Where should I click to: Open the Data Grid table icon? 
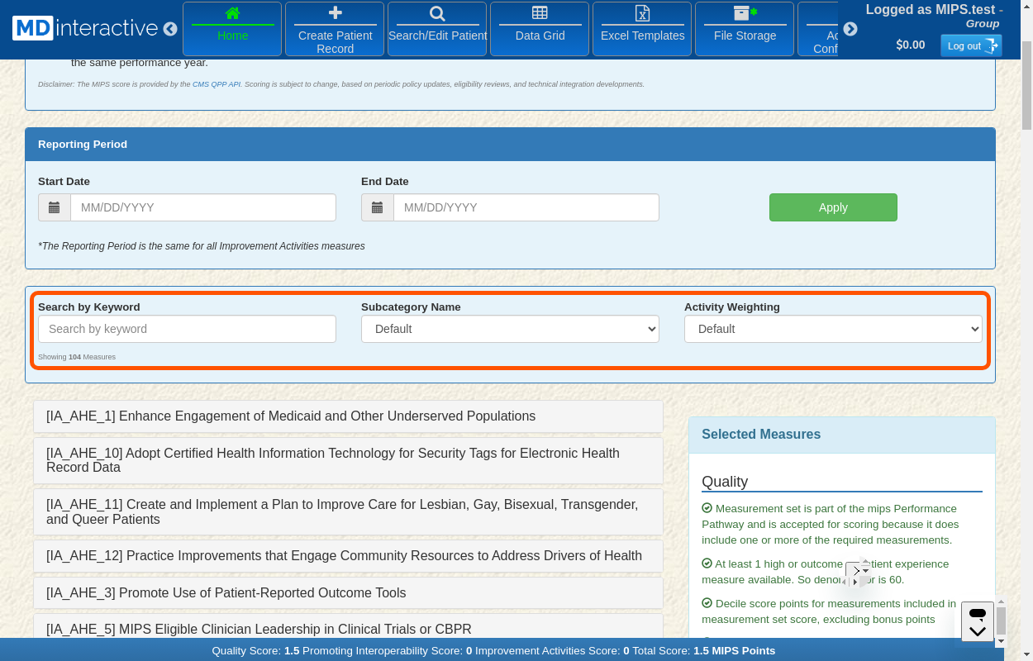540,13
